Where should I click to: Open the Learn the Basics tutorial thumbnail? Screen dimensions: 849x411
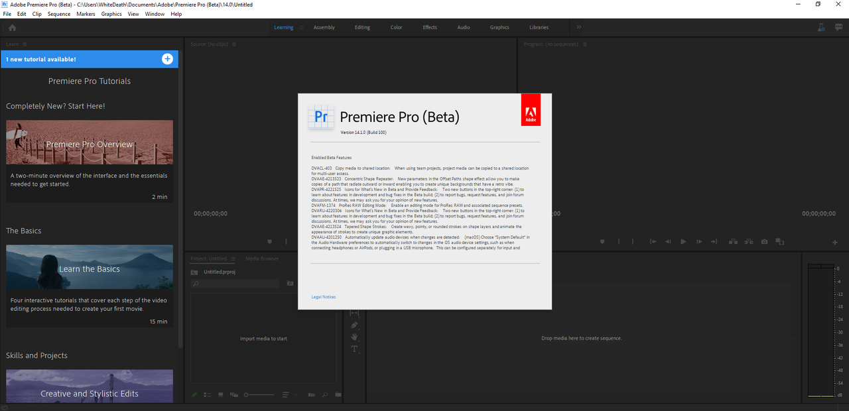point(90,267)
